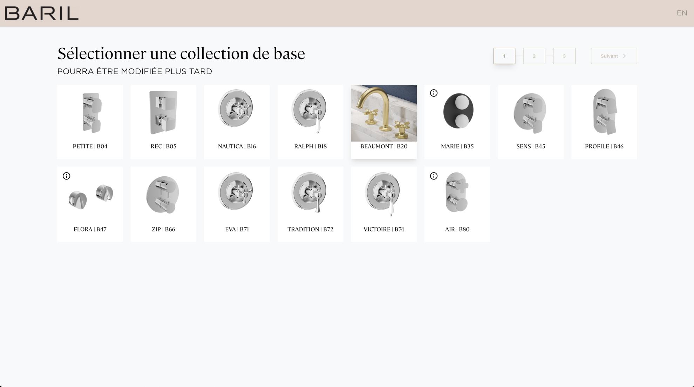Click the info icon on MARIE card
The width and height of the screenshot is (694, 387).
click(434, 93)
